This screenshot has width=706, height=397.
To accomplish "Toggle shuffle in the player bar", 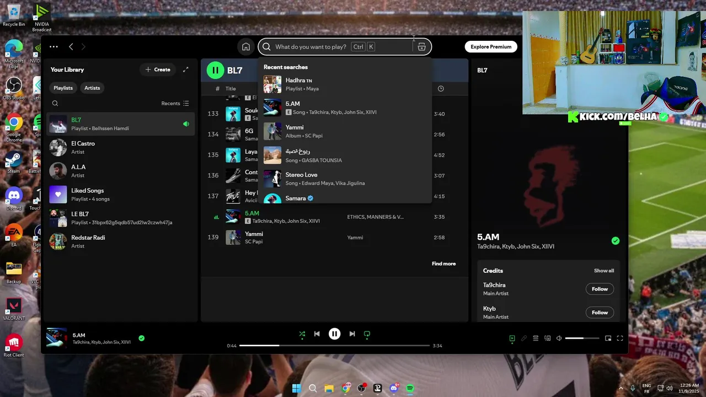I will tap(302, 334).
